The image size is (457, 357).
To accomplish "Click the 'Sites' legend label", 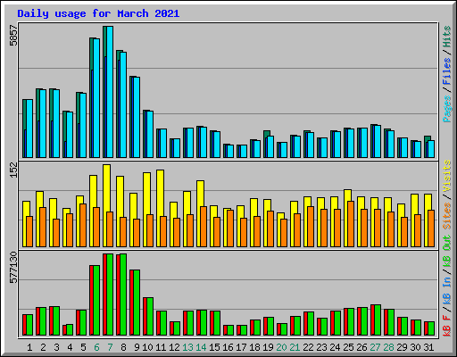I will [447, 216].
